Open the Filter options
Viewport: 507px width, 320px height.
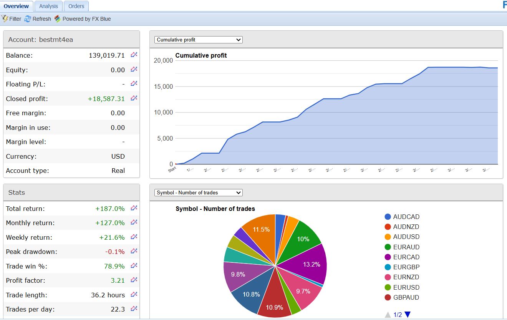[x=11, y=18]
